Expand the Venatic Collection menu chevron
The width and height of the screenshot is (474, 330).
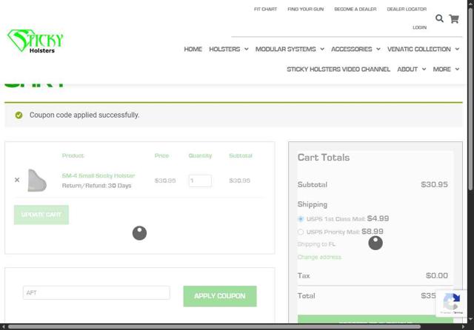[457, 49]
